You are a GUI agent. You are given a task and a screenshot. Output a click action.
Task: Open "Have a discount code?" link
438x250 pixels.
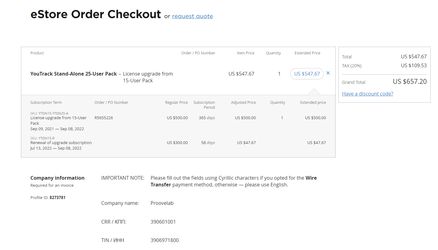(367, 94)
